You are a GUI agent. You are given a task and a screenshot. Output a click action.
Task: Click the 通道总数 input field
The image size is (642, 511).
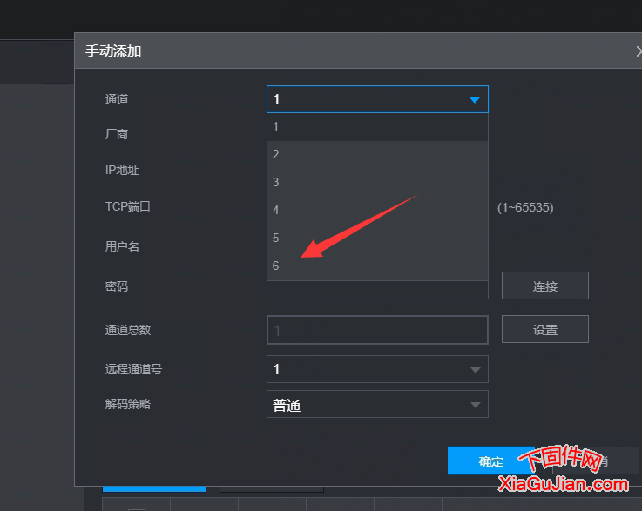click(377, 330)
